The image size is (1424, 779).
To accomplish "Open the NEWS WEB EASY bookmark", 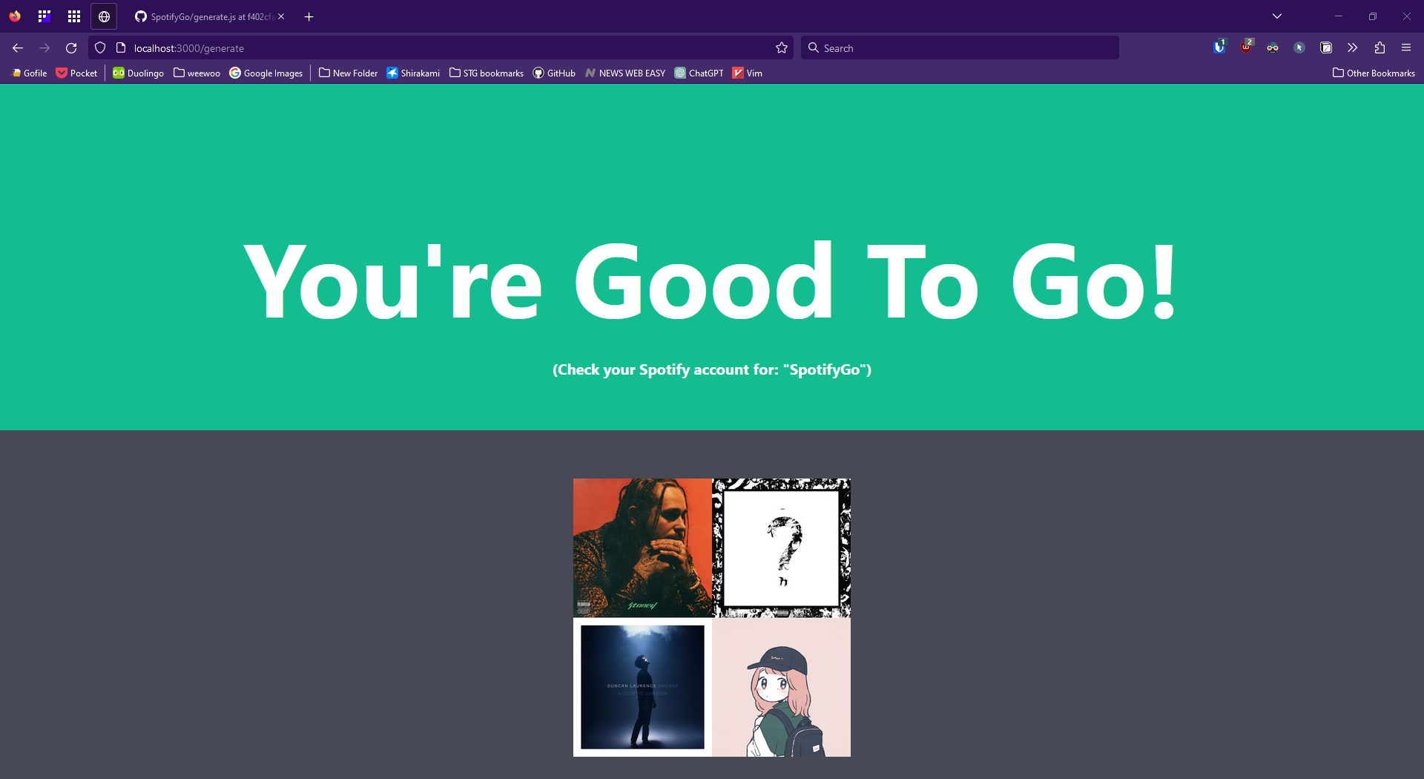I will (624, 73).
